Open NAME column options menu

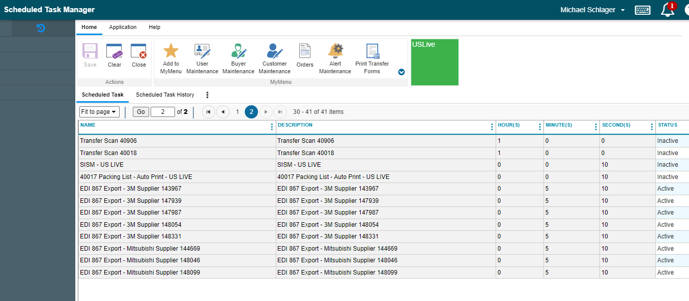[x=272, y=127]
